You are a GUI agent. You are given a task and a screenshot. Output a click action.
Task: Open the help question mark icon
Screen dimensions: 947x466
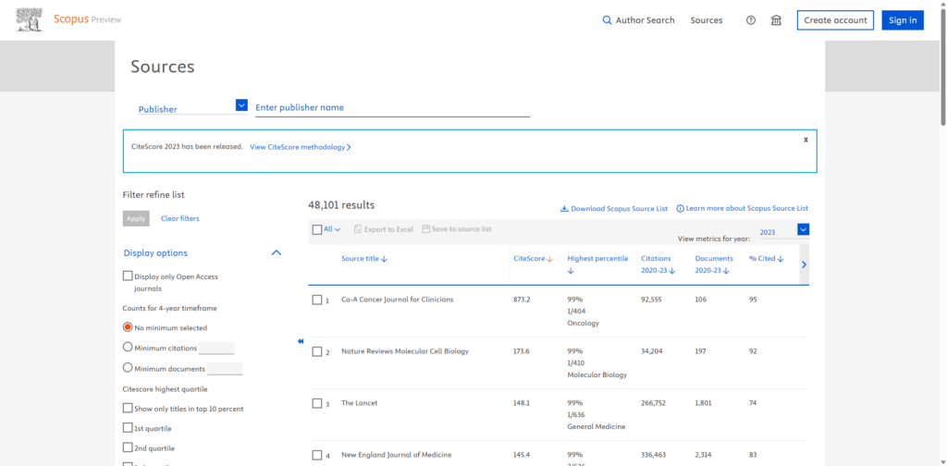[x=751, y=20]
